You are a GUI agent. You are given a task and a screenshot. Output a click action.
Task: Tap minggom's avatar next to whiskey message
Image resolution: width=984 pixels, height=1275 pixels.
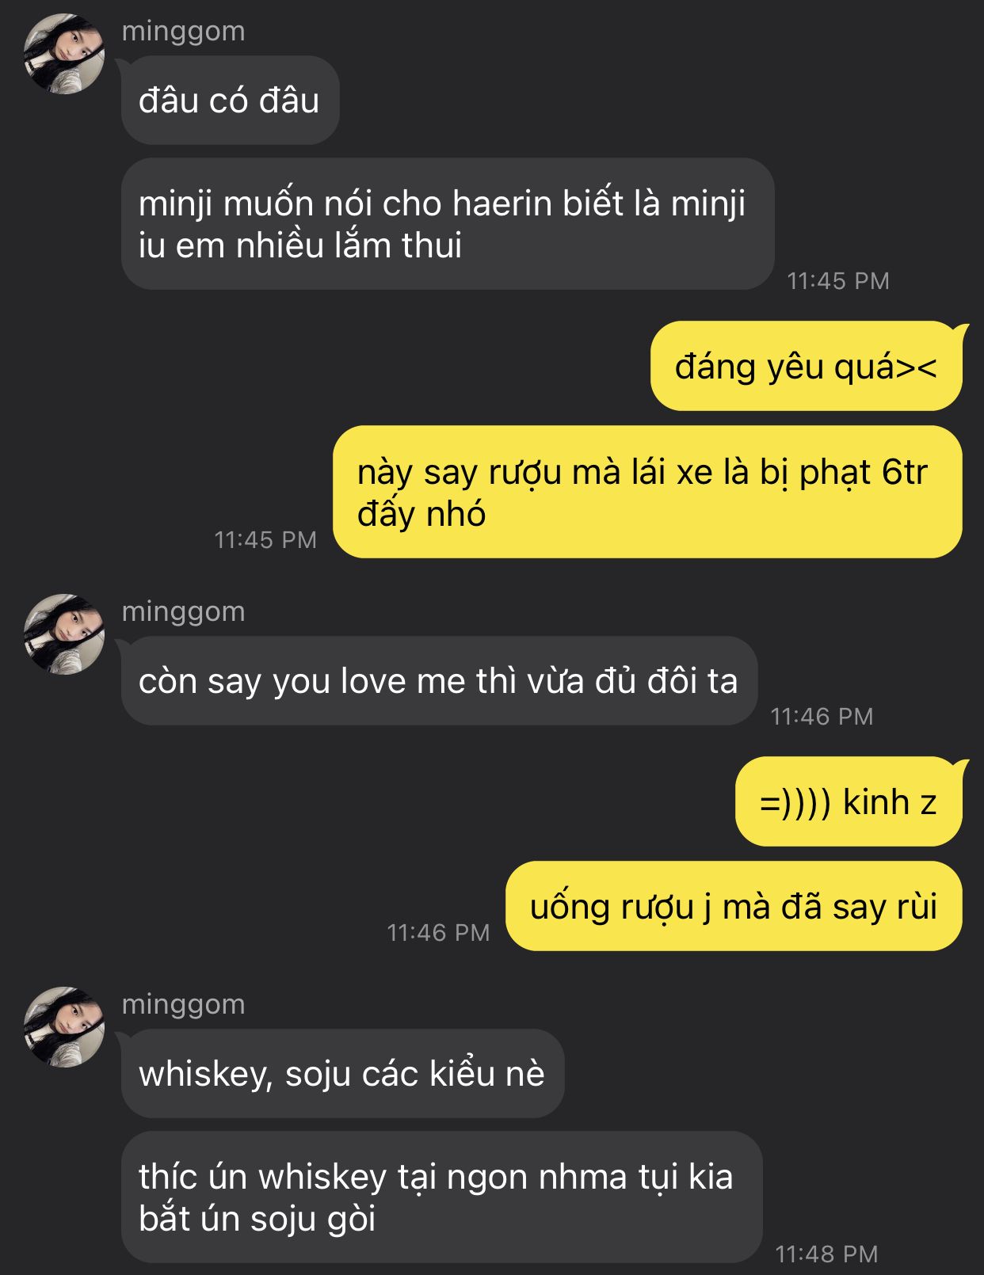(64, 1027)
